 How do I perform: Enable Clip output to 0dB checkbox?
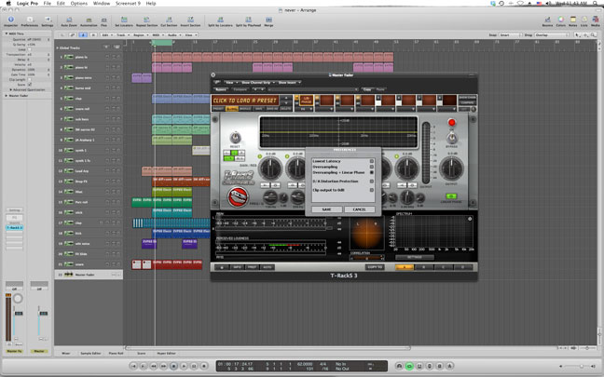[x=371, y=190]
